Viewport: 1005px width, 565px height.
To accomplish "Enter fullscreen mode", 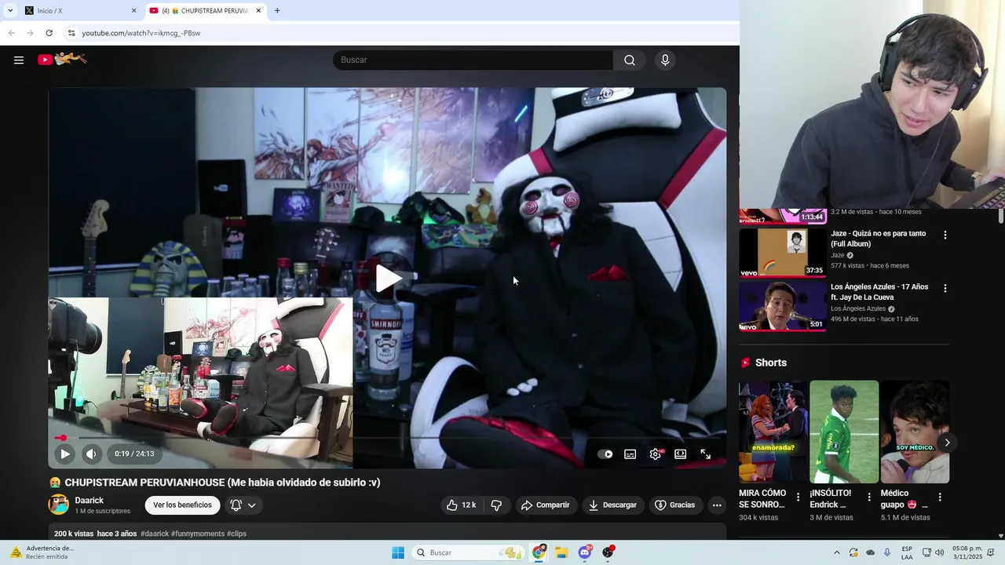I will click(705, 454).
